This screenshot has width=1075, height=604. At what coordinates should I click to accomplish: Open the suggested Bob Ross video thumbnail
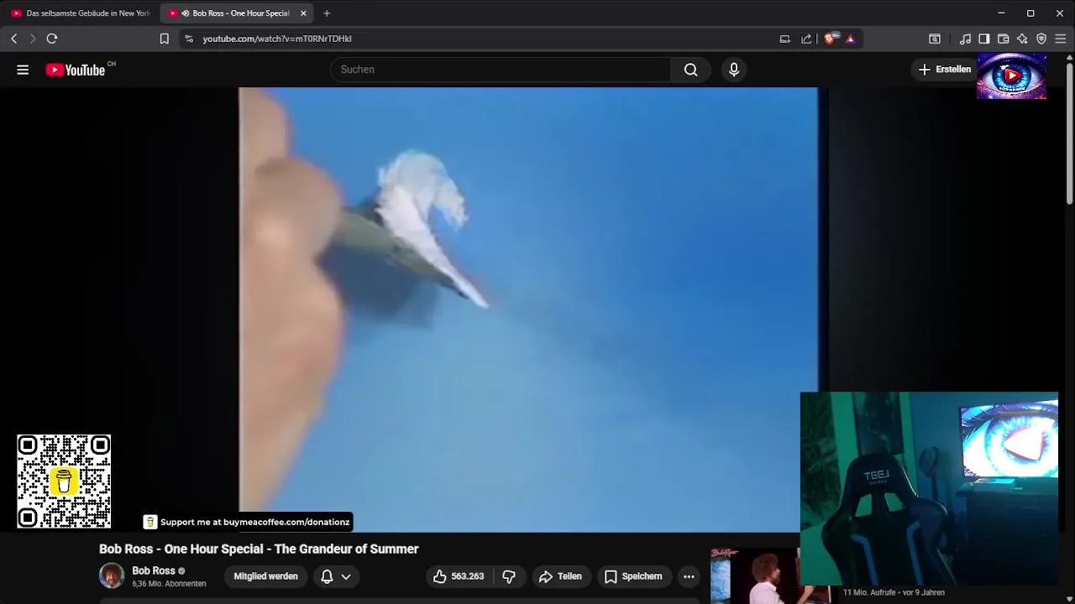point(754,576)
